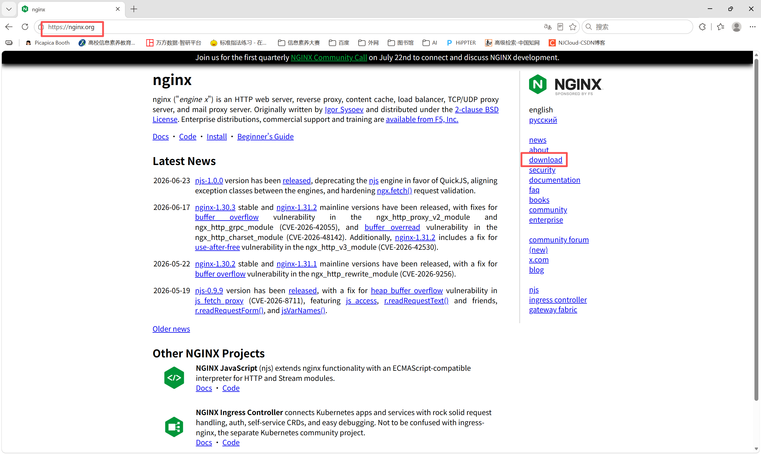Add page to favorites star
This screenshot has width=761, height=454.
click(573, 27)
